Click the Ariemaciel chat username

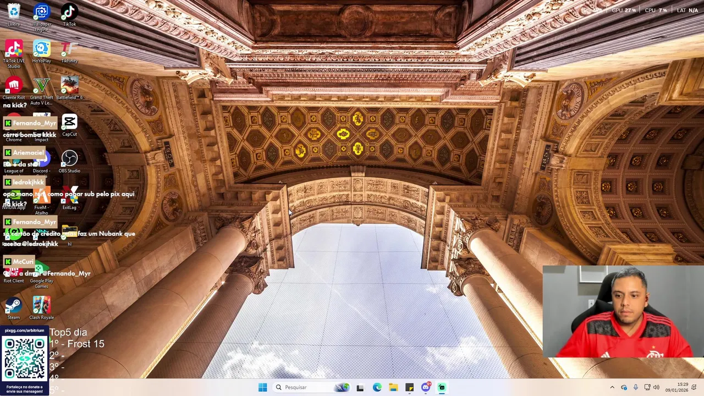pos(29,152)
